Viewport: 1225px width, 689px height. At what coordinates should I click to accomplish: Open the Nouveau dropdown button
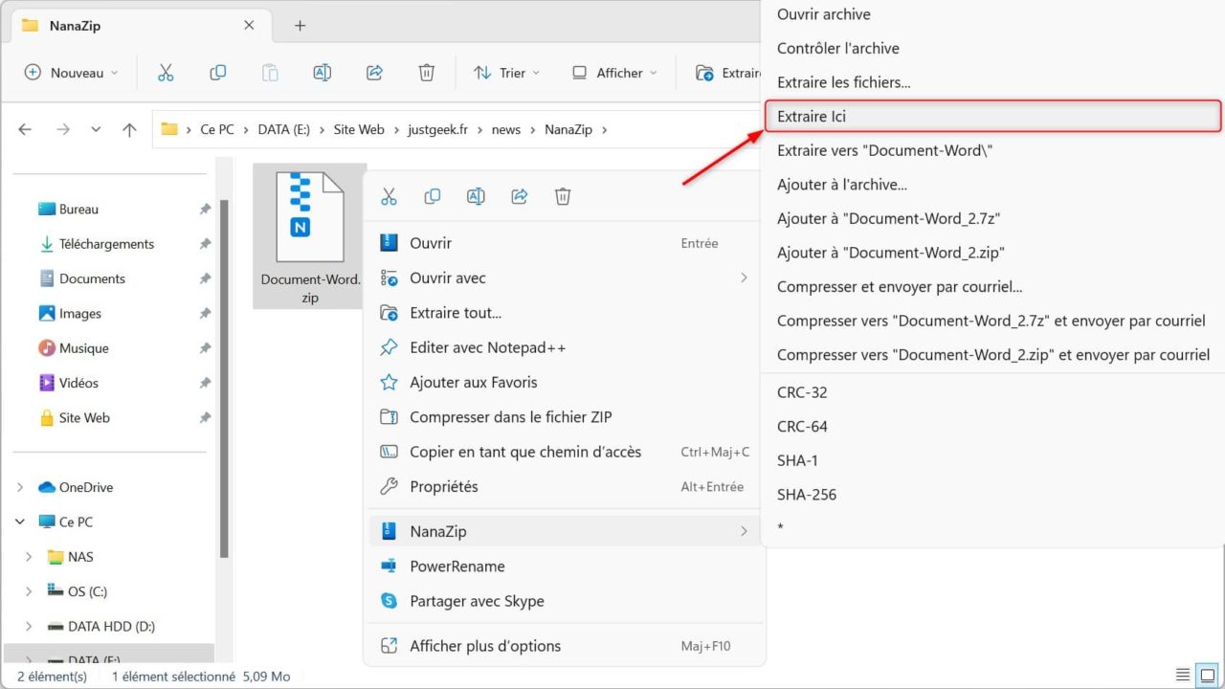point(72,73)
